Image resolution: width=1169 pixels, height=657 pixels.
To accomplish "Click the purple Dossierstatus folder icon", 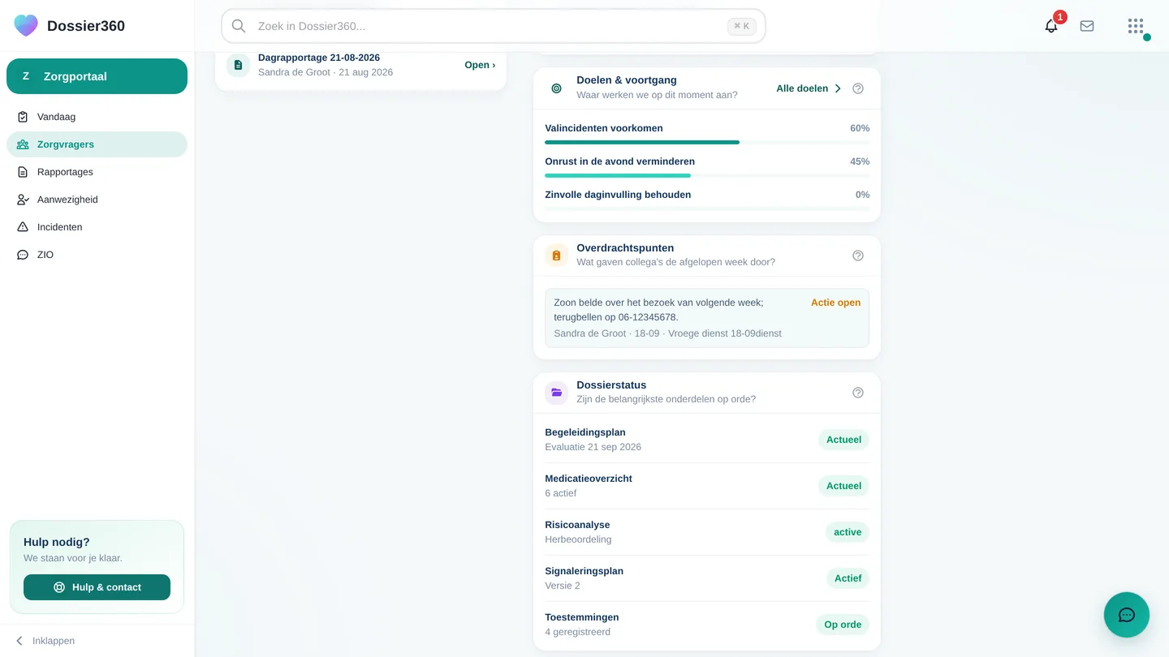I will pyautogui.click(x=556, y=393).
